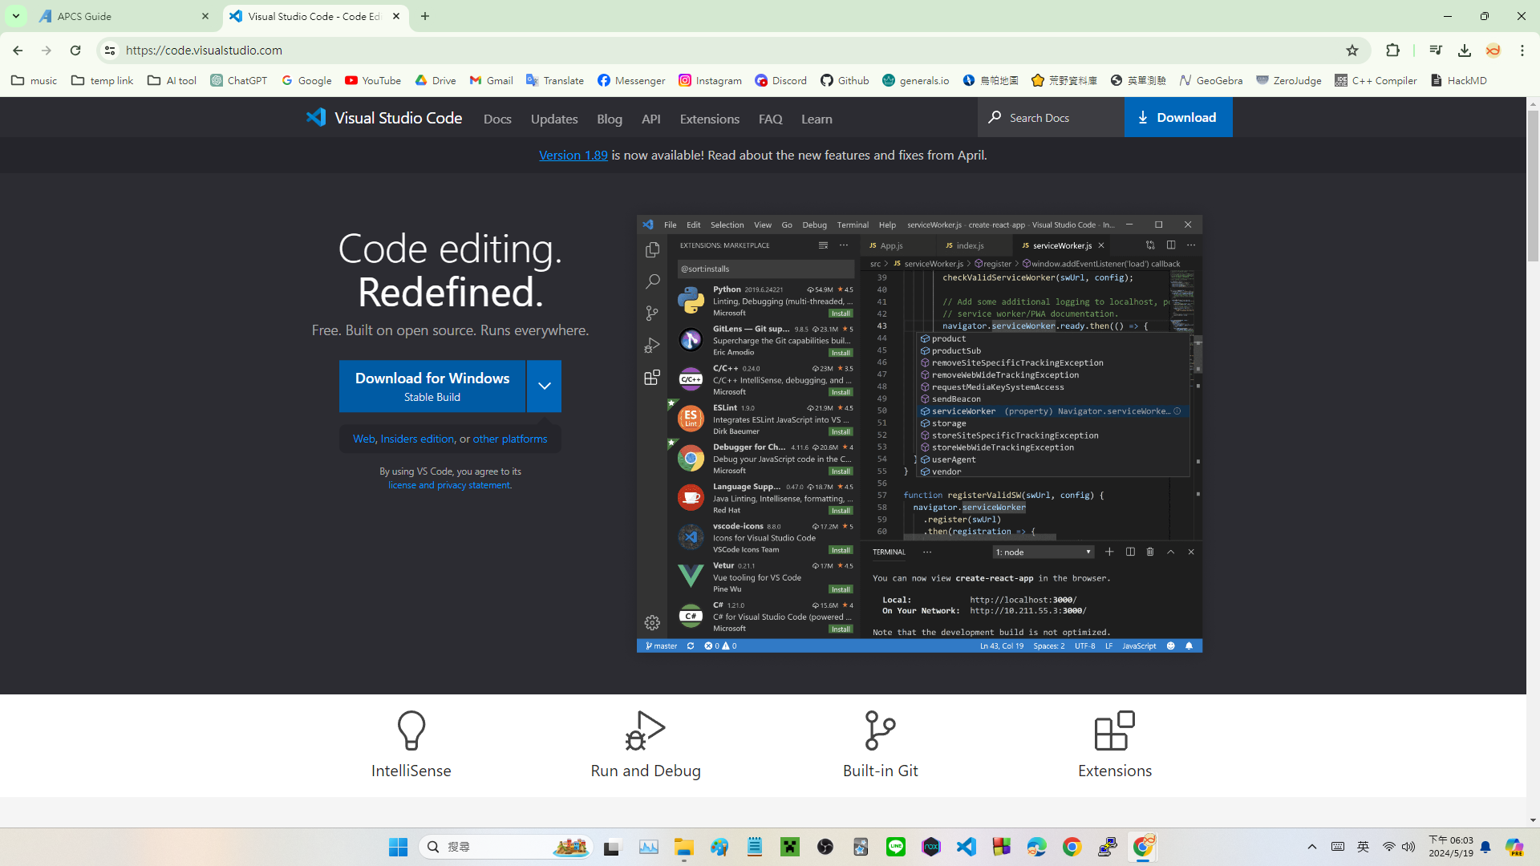
Task: Click the Run and Debug icon
Action: pyautogui.click(x=645, y=730)
